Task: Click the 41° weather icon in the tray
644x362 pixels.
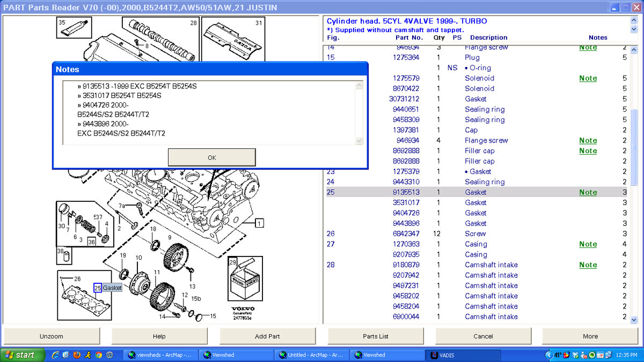Action: (x=558, y=355)
